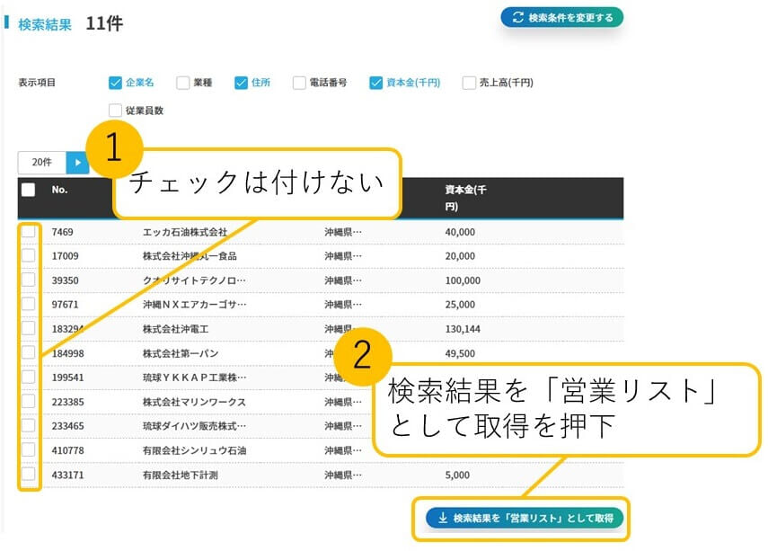Uncheck the 企業名 display checkbox
Viewport: 768px width, 551px height.
115,83
